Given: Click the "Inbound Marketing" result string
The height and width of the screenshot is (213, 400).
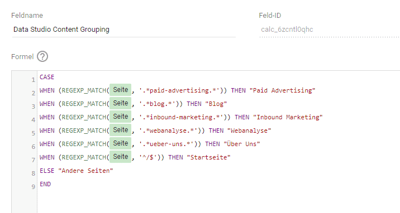Looking at the screenshot, I should tap(288, 117).
